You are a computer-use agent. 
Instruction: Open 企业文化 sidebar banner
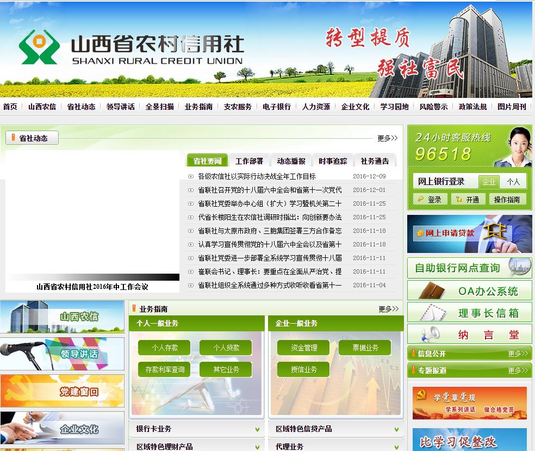point(62,428)
